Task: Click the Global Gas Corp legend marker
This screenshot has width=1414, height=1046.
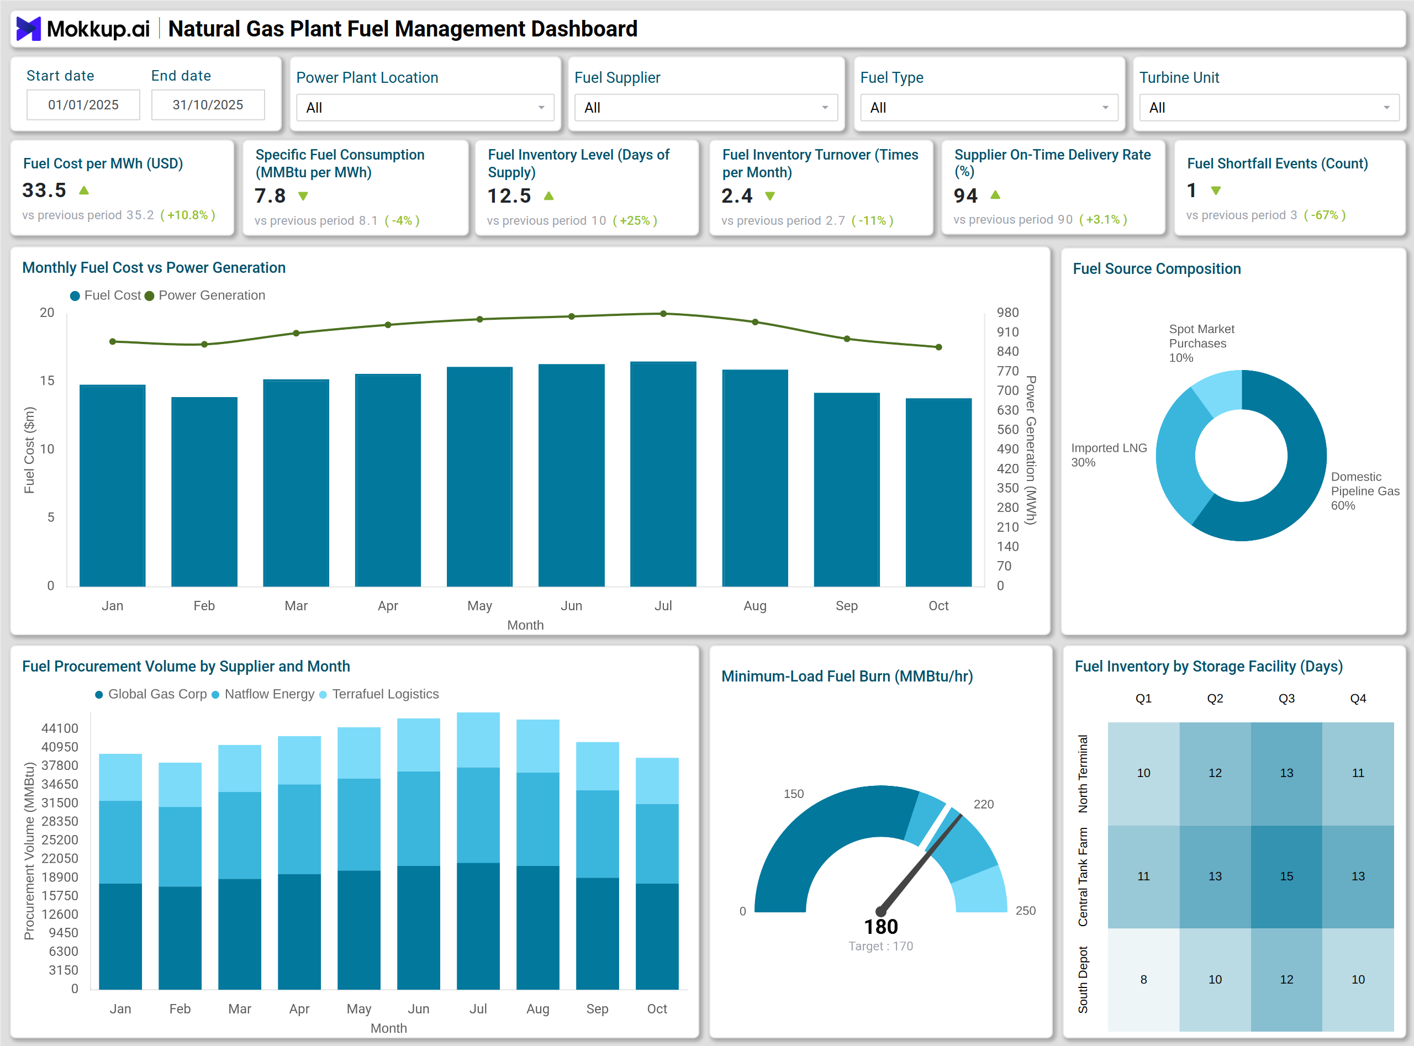Action: point(99,695)
